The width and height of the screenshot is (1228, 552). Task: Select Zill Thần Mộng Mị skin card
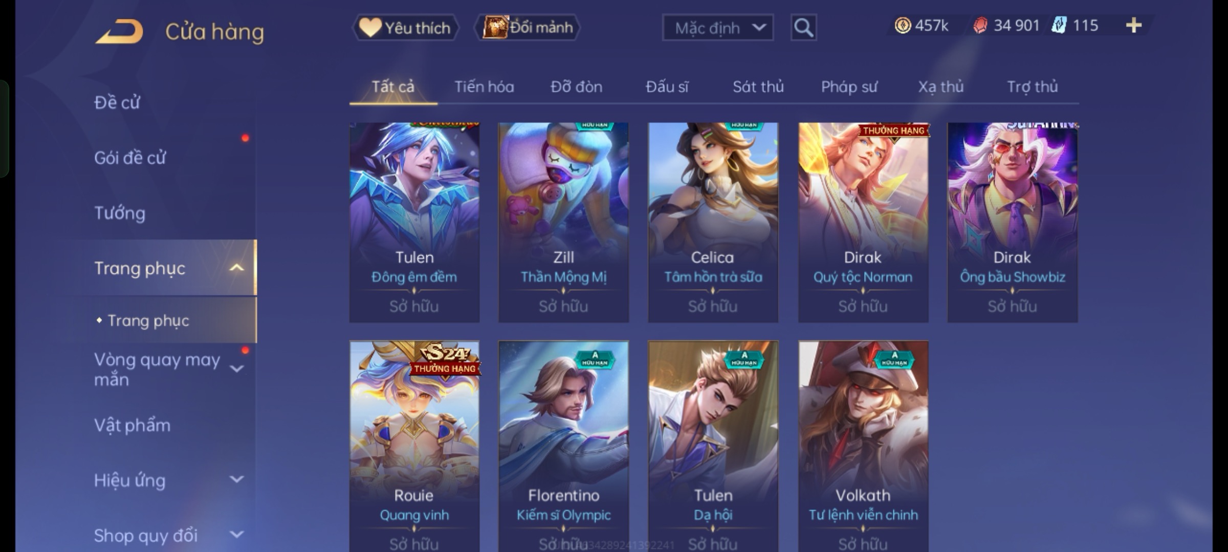point(563,222)
